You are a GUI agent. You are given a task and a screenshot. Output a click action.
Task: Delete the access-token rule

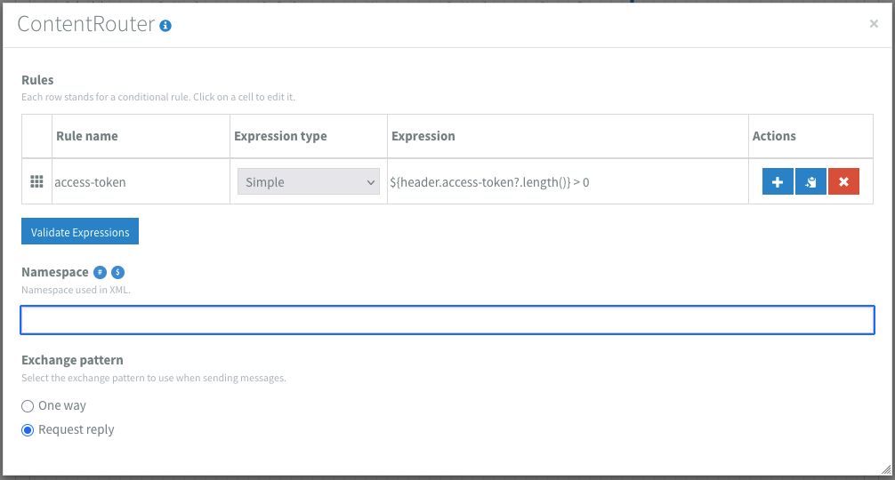click(843, 182)
